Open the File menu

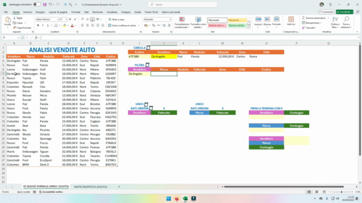(x=6, y=12)
